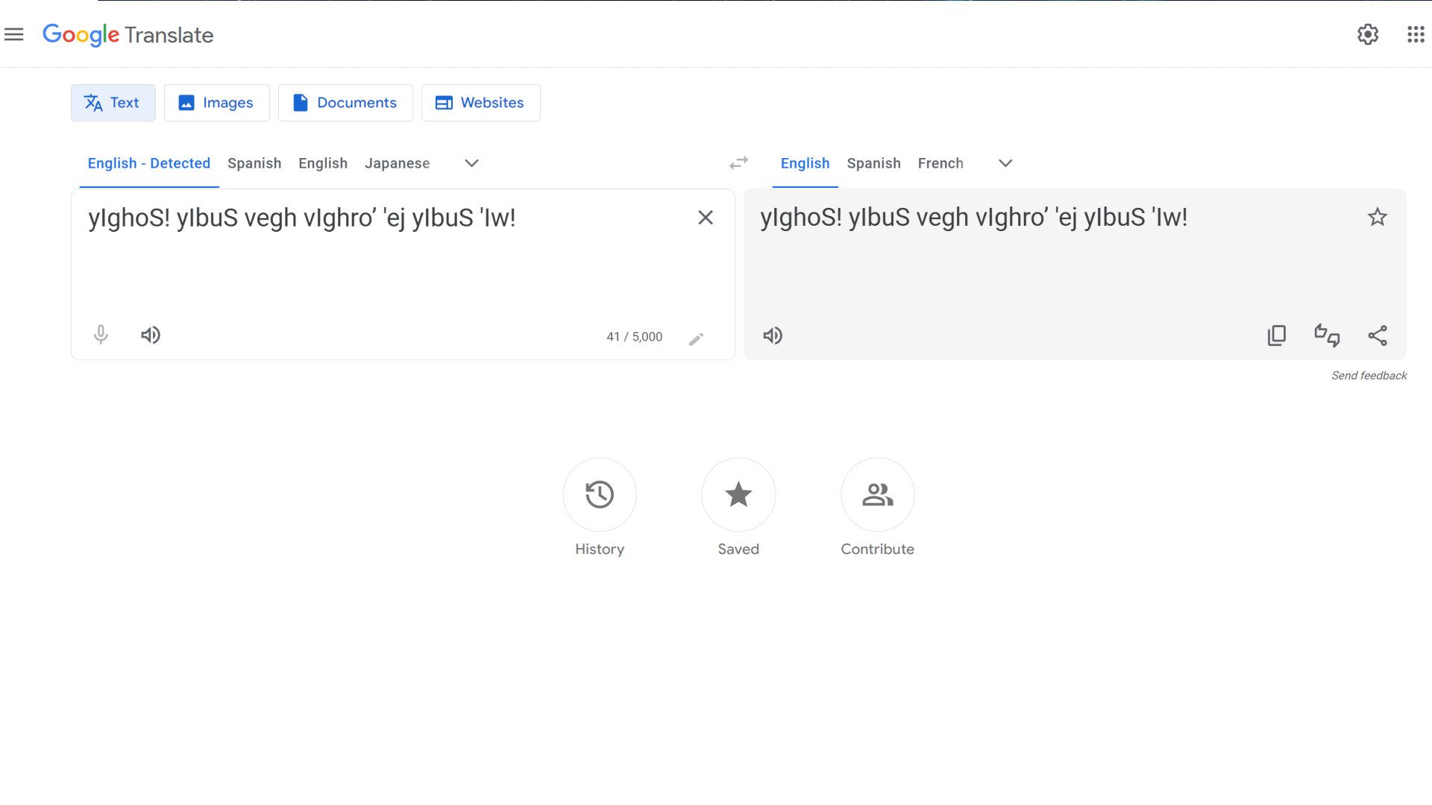The height and width of the screenshot is (805, 1432).
Task: Select Japanese as source language
Action: (x=397, y=163)
